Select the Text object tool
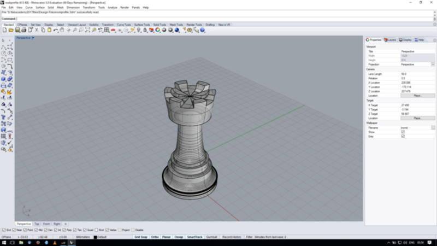This screenshot has height=246, width=437. click(x=3, y=118)
